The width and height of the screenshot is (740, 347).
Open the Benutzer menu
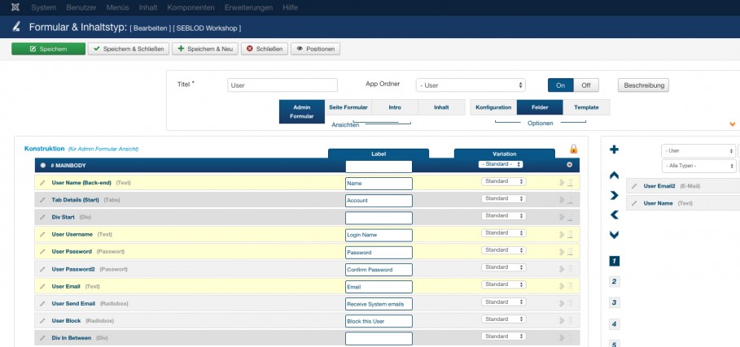81,7
